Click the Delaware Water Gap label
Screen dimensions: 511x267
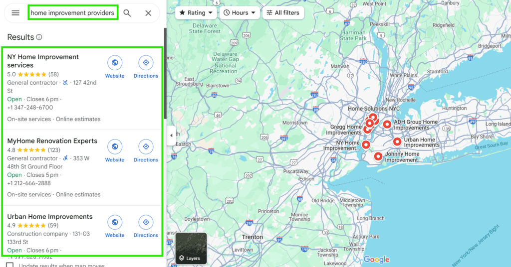coord(225,62)
